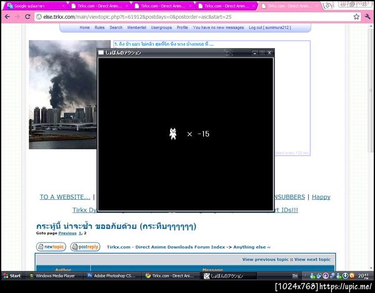Open Chrome wrench settings menu
375x293 pixels.
(x=367, y=17)
